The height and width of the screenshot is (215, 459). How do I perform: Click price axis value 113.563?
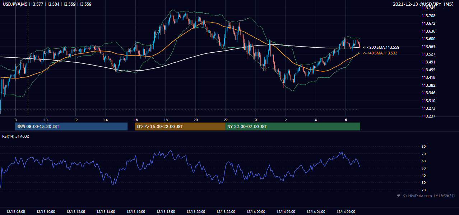tap(428, 47)
